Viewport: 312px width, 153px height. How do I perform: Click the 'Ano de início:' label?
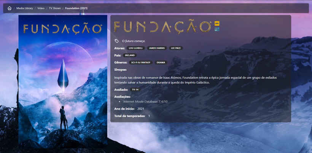point(124,109)
